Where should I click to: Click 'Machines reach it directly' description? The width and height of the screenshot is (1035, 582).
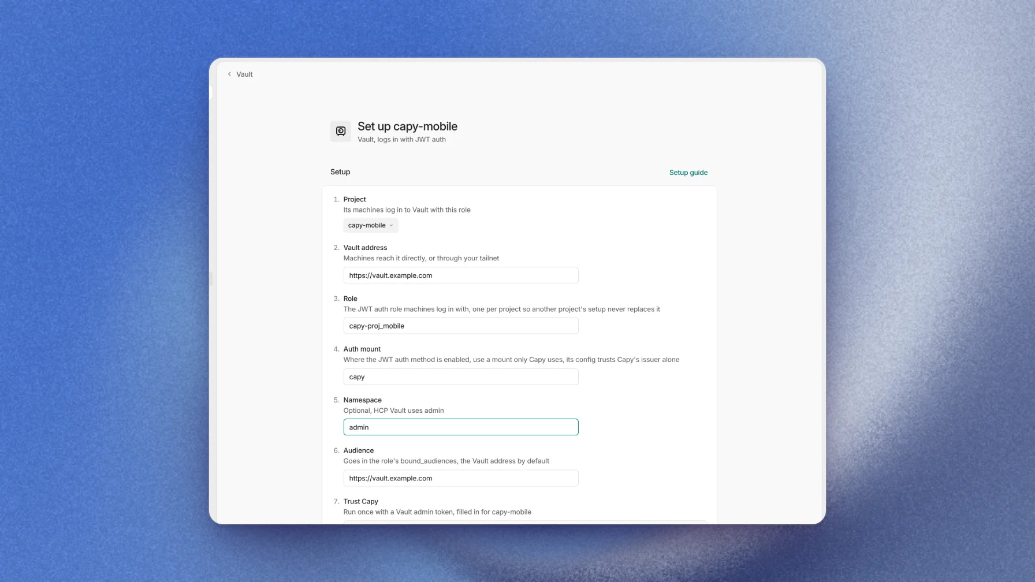pos(421,259)
